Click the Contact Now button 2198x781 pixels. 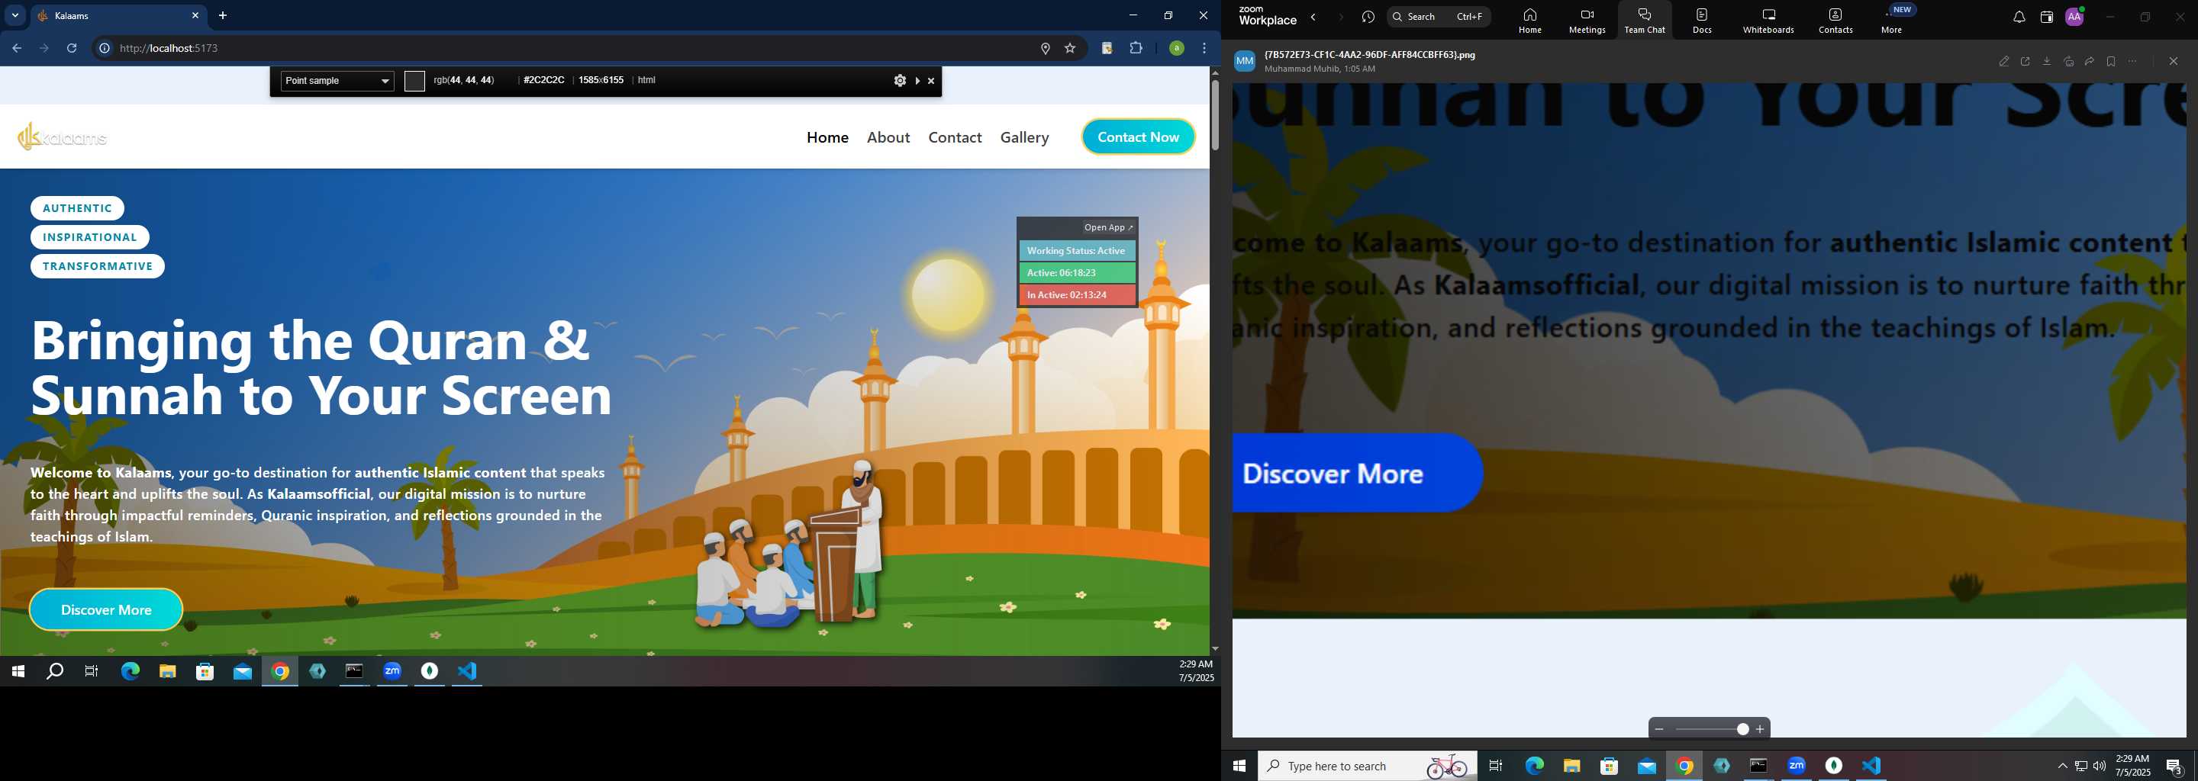click(1138, 137)
